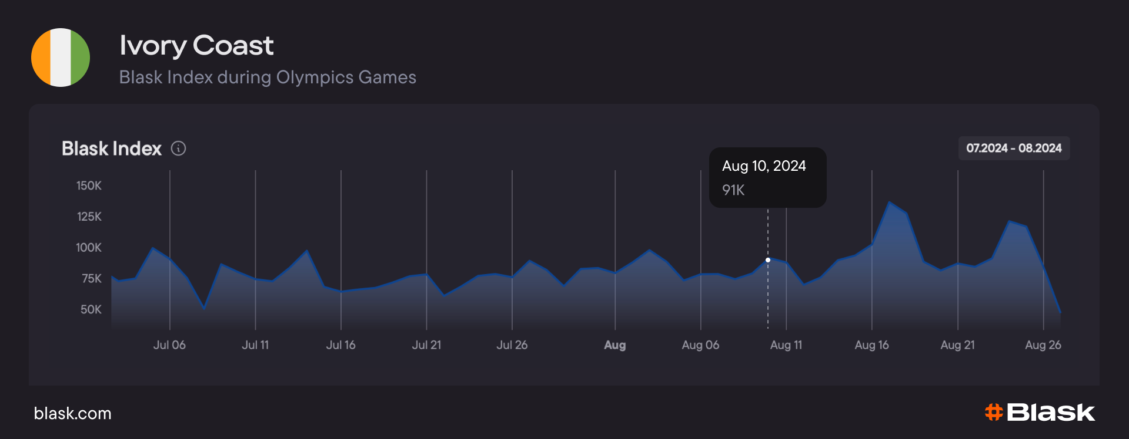Select the Jul 11 axis label

click(x=255, y=345)
